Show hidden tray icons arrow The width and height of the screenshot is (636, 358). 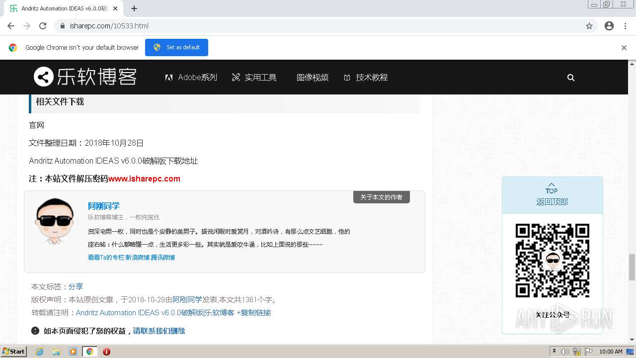click(x=554, y=352)
